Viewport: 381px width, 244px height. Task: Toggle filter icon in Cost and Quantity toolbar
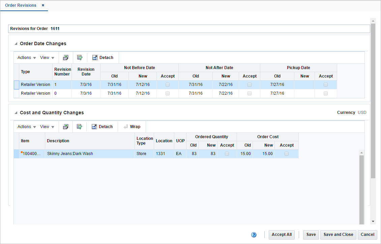pos(80,126)
